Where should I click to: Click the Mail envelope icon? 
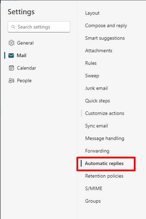tap(11, 55)
